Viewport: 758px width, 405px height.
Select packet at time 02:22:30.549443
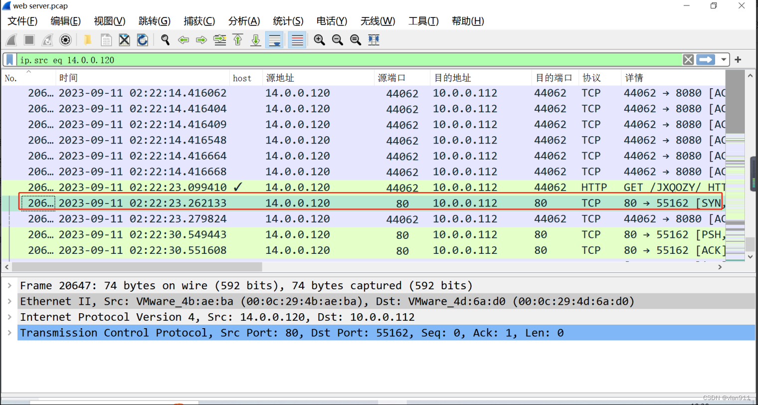363,234
